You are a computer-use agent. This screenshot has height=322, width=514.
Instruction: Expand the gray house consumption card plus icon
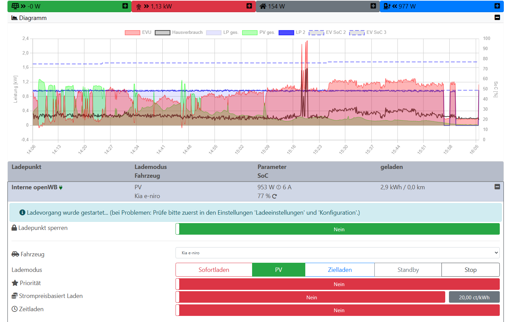373,6
